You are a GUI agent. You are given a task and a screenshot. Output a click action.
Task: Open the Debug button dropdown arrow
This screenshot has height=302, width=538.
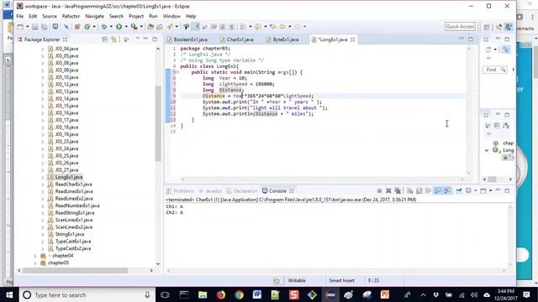point(111,27)
